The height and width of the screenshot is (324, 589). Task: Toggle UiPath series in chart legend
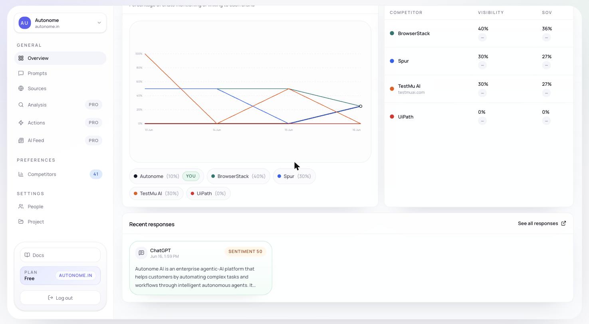(x=208, y=194)
